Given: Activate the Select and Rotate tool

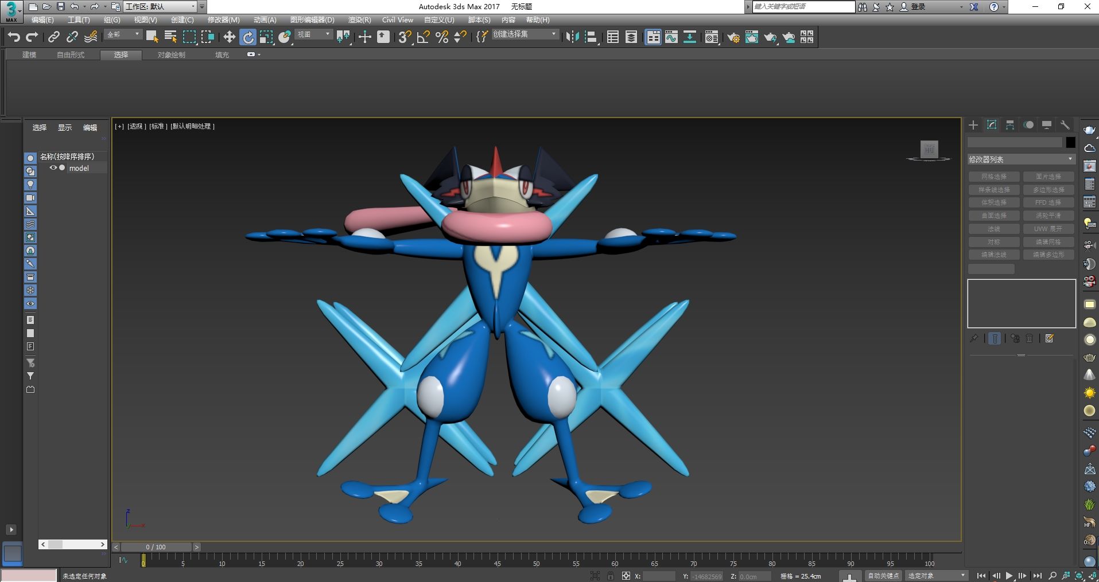Looking at the screenshot, I should [247, 37].
